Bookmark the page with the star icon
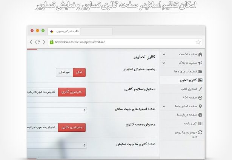 pos(198,42)
